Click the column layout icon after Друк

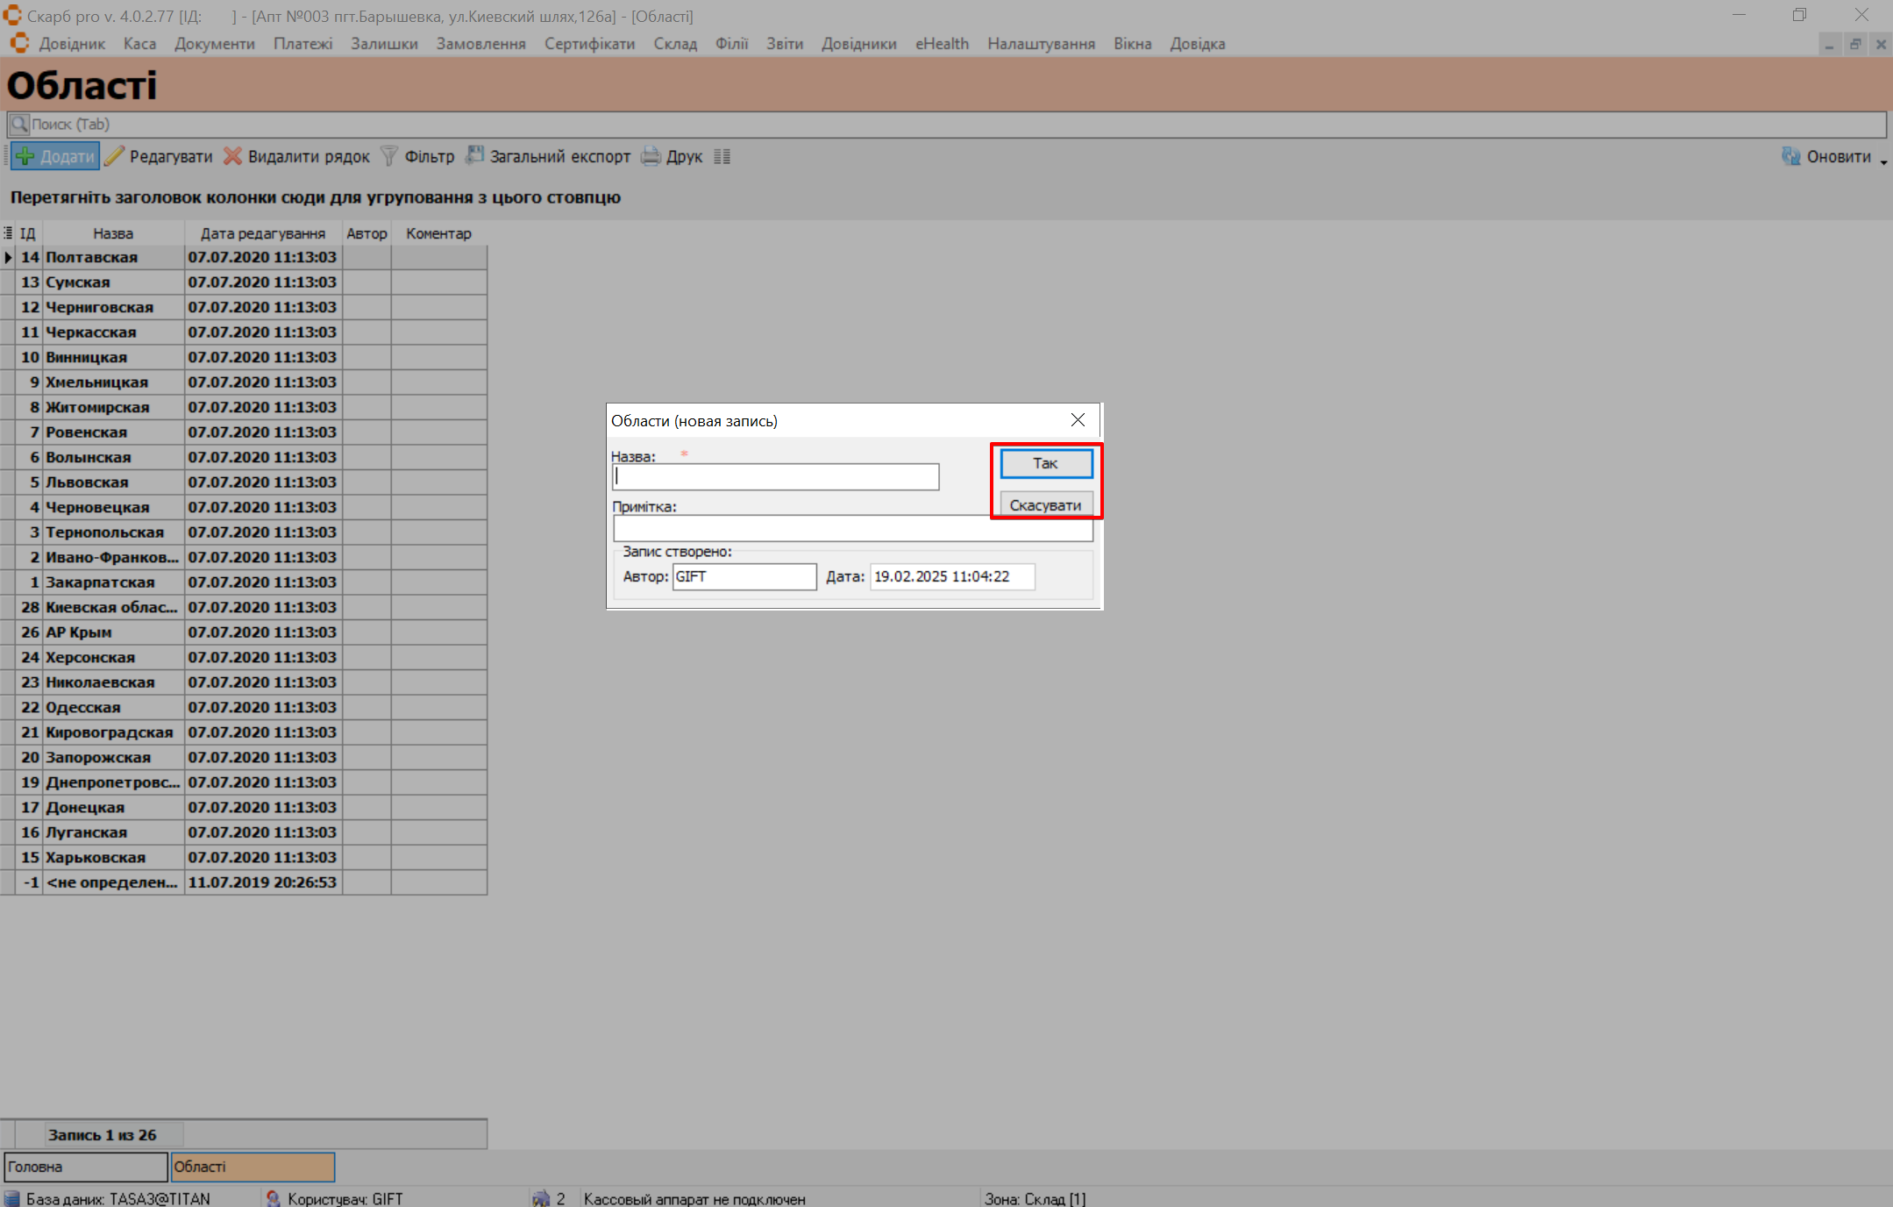722,157
